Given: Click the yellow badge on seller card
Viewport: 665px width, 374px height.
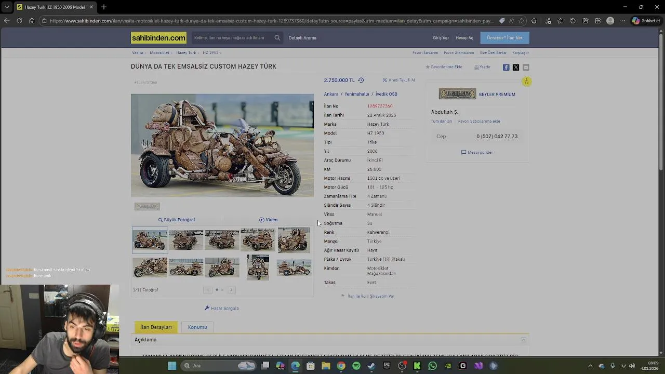Looking at the screenshot, I should (x=526, y=82).
